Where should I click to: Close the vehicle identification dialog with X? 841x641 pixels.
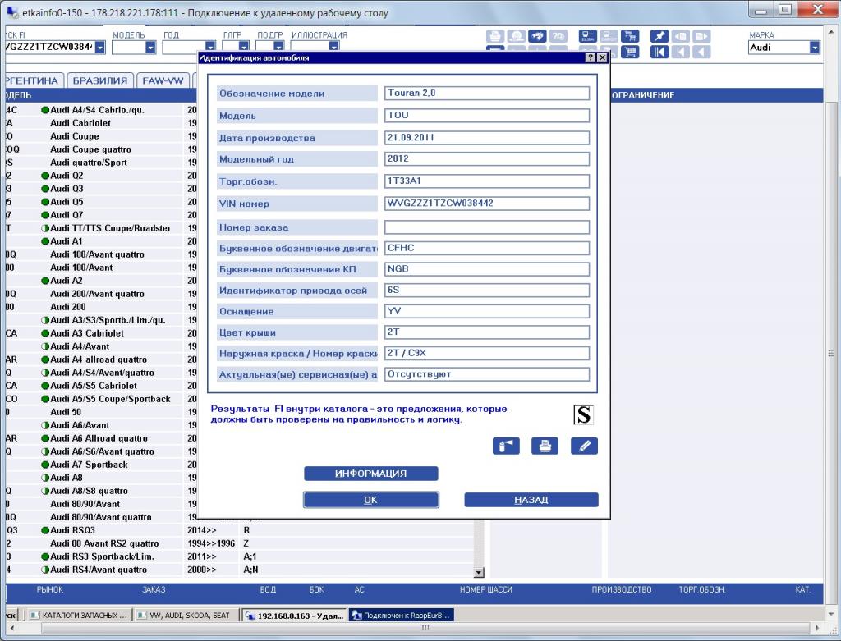602,57
